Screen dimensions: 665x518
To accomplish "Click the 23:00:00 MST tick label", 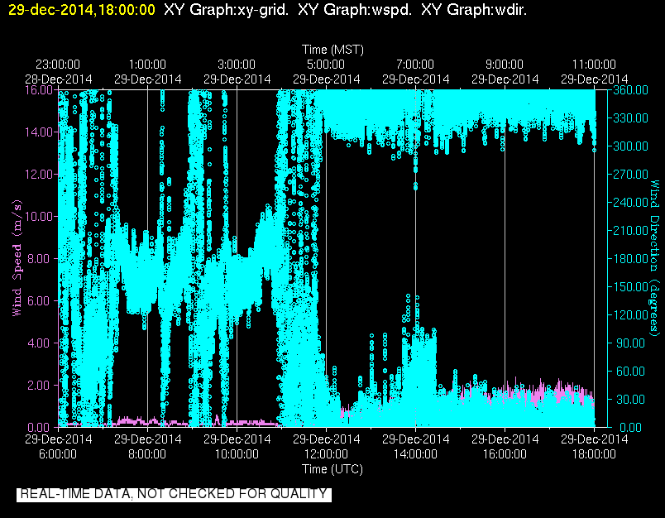I will click(x=58, y=65).
